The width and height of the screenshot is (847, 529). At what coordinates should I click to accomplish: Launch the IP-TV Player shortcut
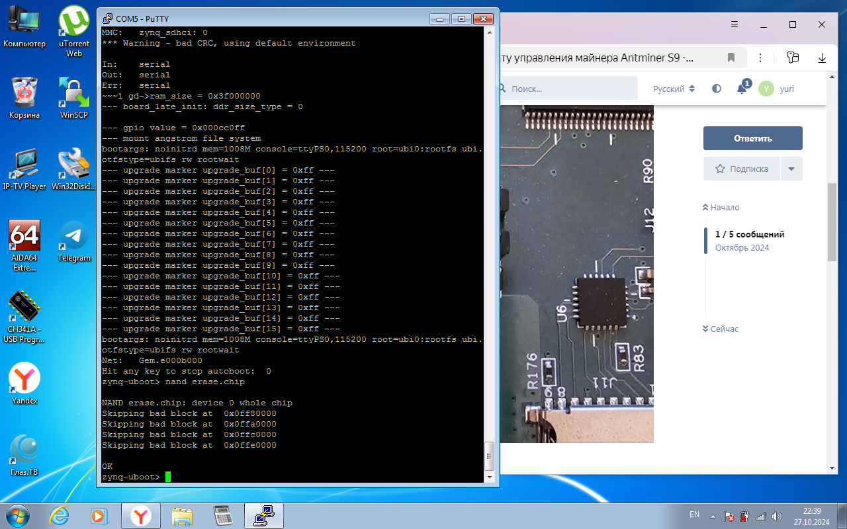[x=24, y=169]
